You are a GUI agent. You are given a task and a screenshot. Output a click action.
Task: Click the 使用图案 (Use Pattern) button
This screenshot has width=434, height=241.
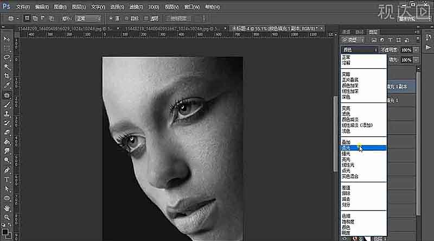[178, 18]
